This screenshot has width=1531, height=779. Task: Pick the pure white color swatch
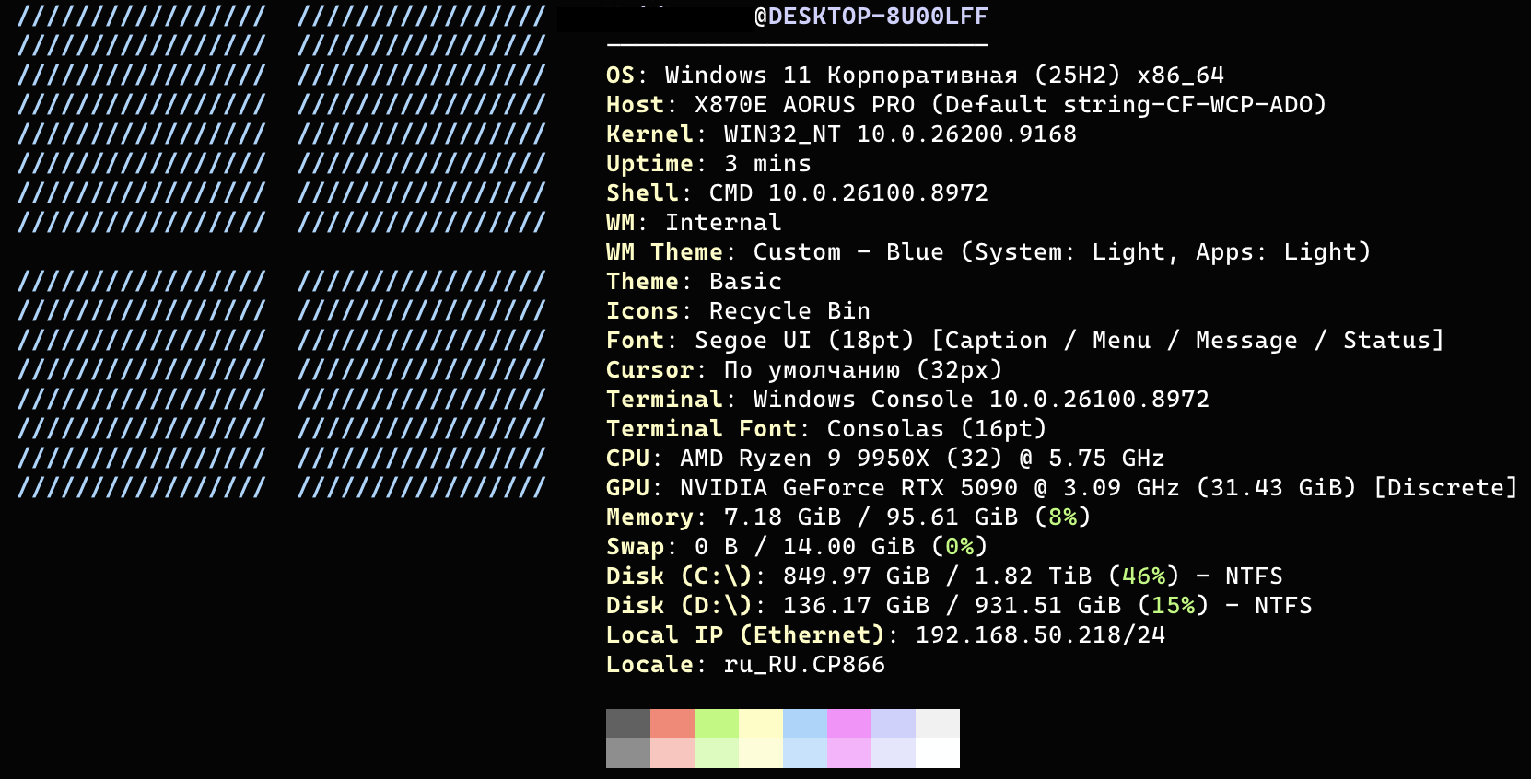pyautogui.click(x=938, y=753)
